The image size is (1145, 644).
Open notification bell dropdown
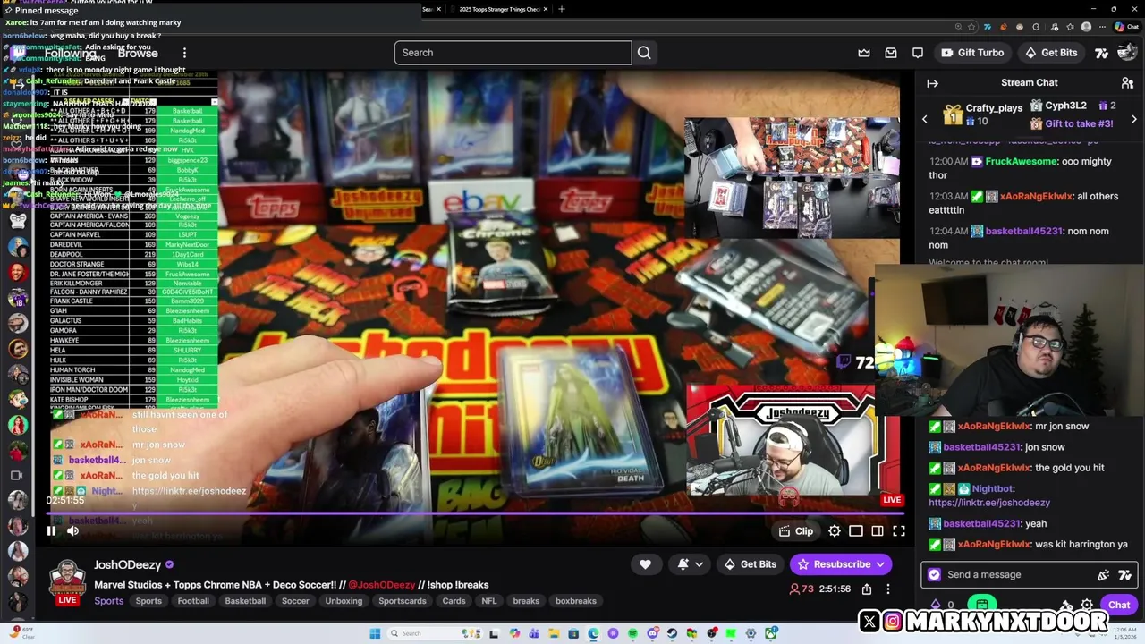click(690, 564)
